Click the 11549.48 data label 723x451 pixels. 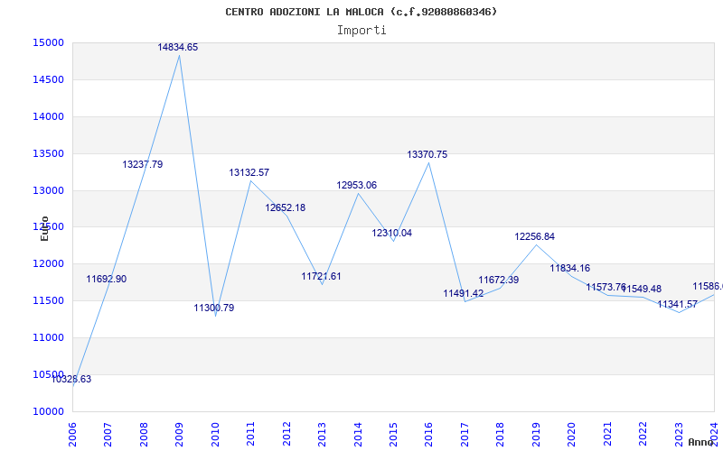[642, 289]
